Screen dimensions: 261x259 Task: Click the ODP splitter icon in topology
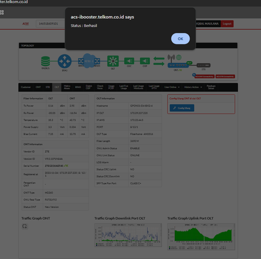(145, 61)
